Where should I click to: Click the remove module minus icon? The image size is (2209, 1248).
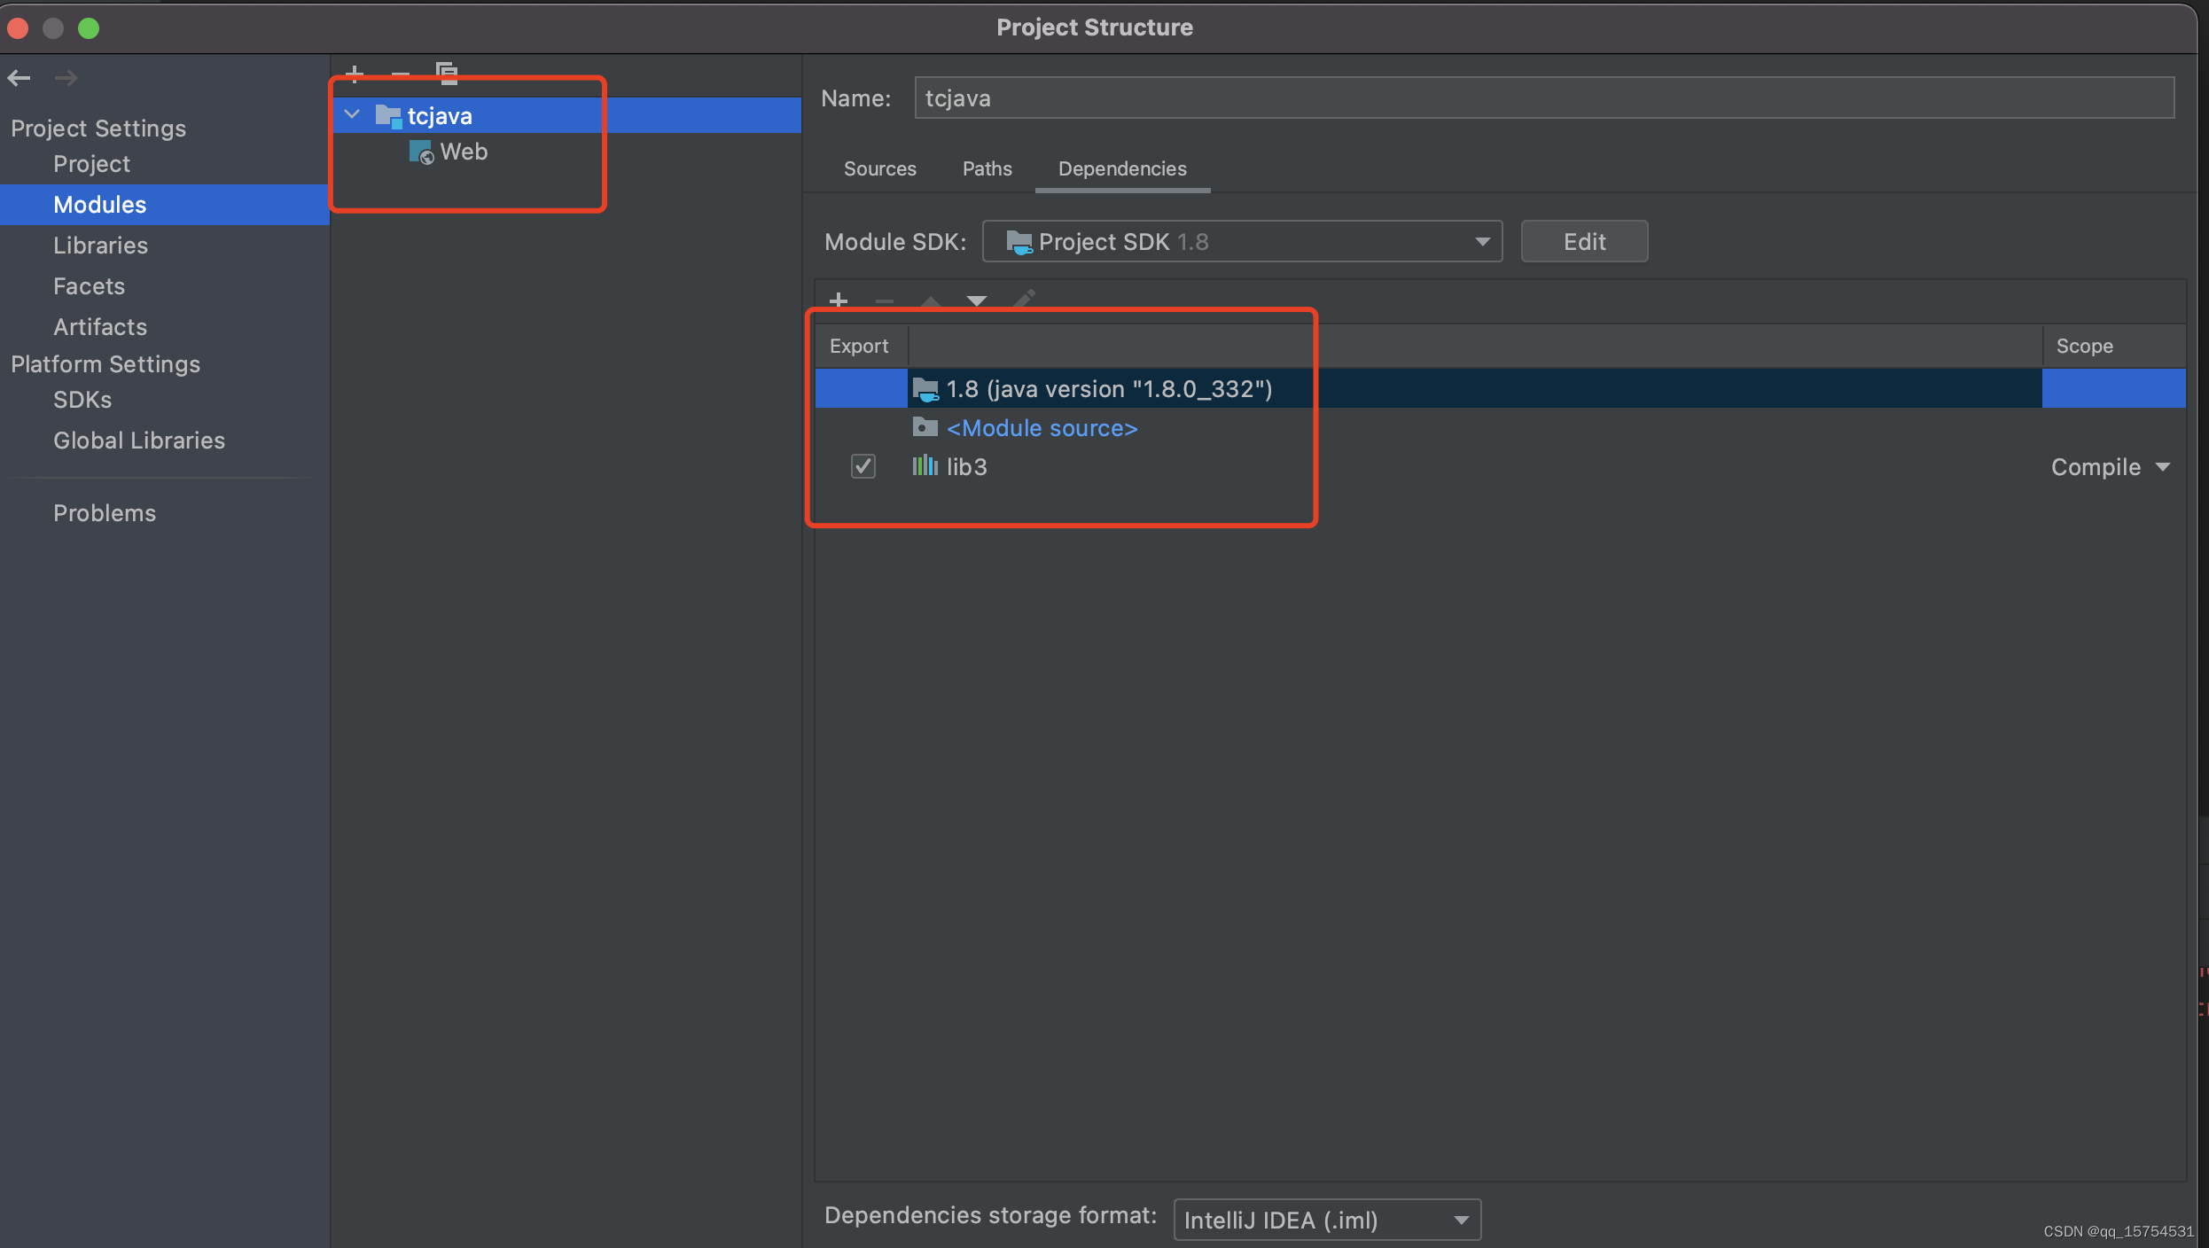pyautogui.click(x=401, y=72)
